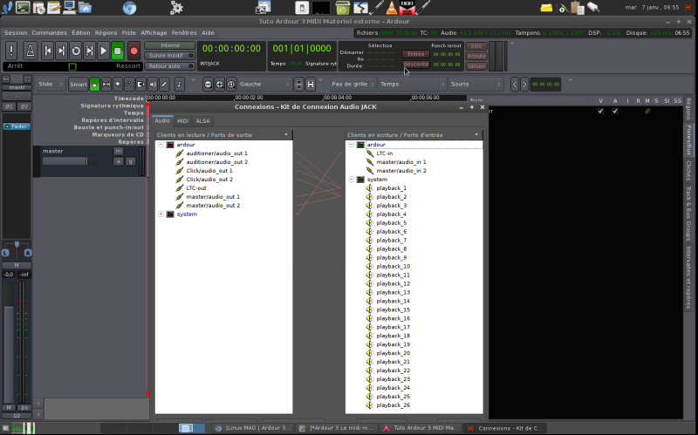The width and height of the screenshot is (698, 435).
Task: Switch to the MIDI connections tab
Action: [182, 121]
